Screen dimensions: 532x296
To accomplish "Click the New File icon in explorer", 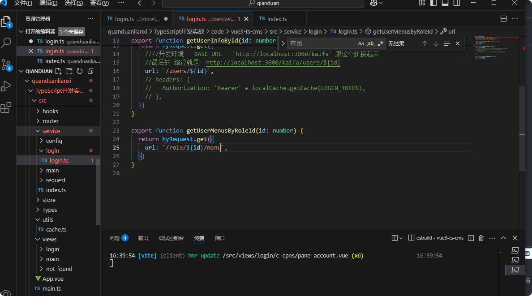I will click(58, 71).
